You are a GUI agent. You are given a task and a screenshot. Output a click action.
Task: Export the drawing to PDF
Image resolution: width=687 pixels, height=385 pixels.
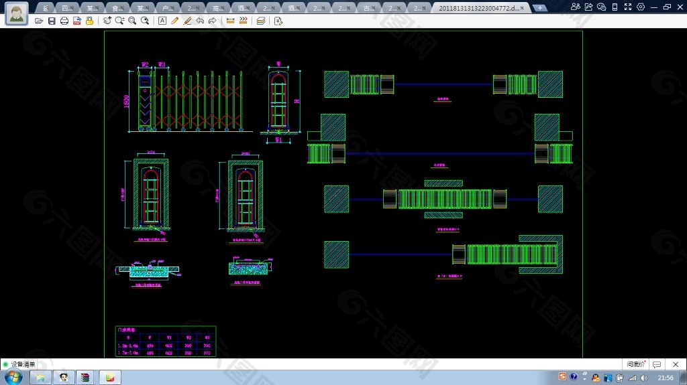[77, 21]
